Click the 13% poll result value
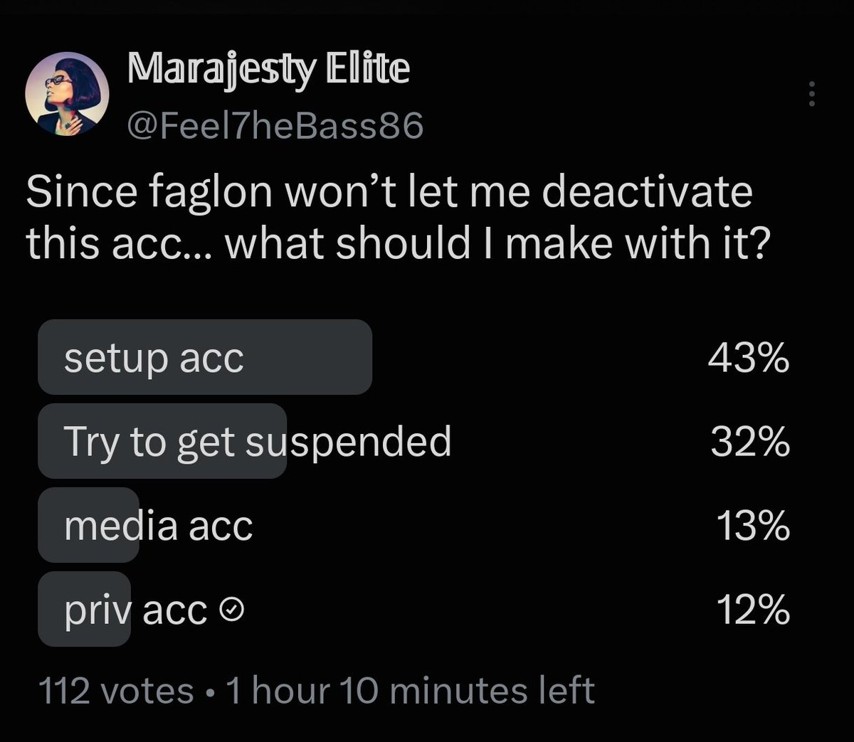 (754, 526)
